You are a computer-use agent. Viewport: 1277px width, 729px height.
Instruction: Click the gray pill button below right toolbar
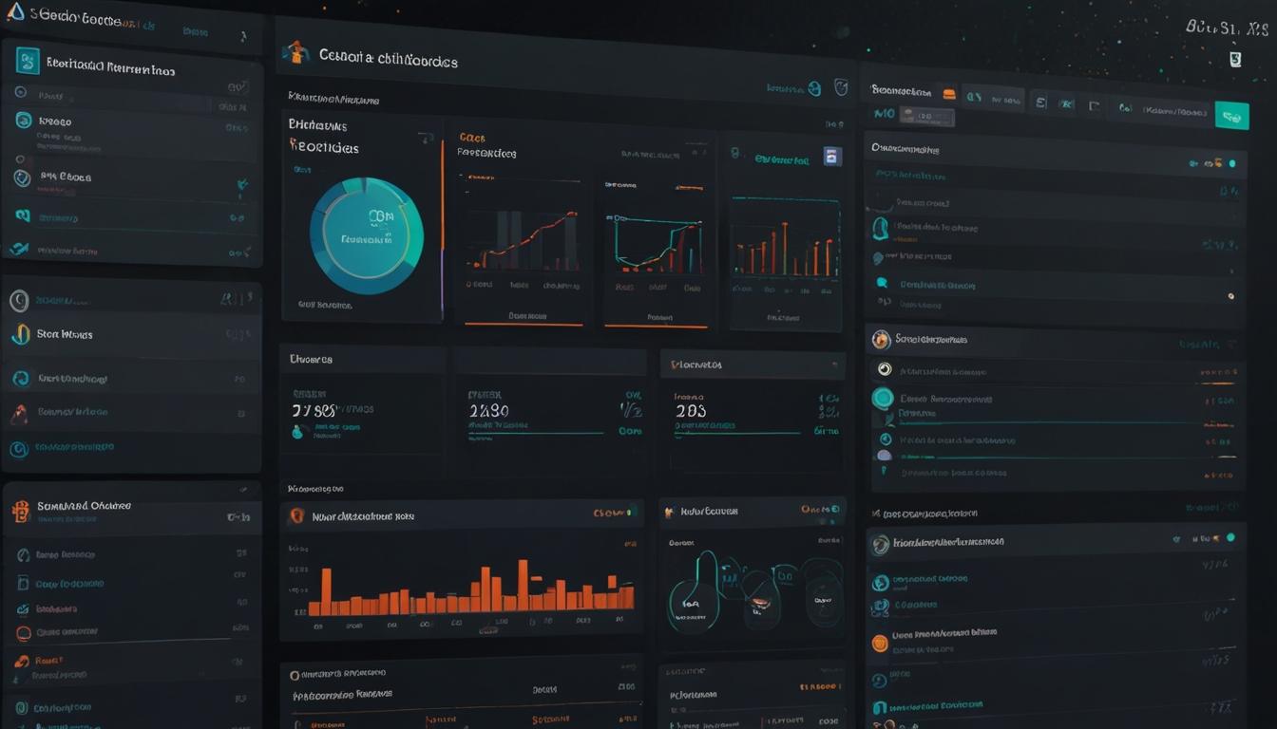coord(926,116)
